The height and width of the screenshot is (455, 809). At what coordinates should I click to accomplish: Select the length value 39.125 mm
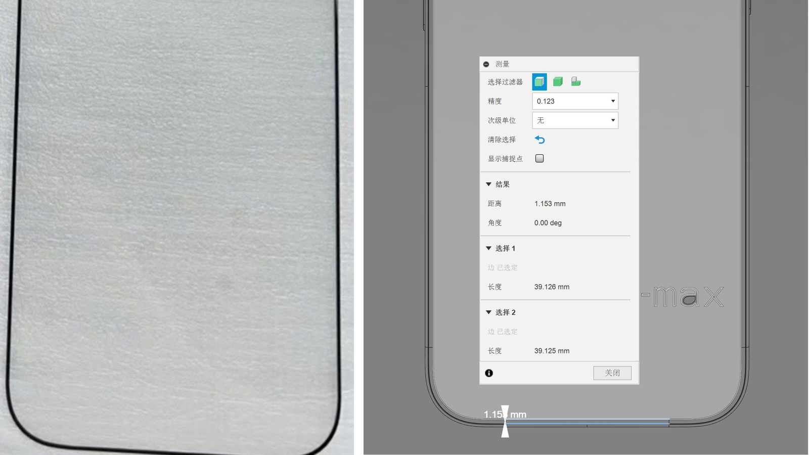point(552,351)
